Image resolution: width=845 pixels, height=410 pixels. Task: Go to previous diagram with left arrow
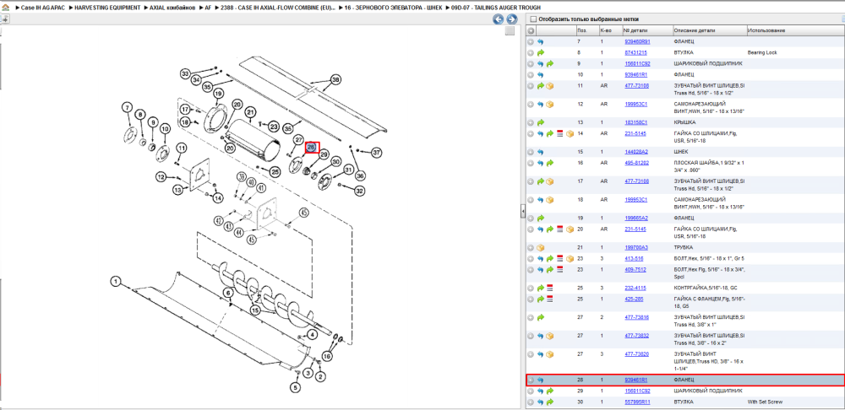498,19
